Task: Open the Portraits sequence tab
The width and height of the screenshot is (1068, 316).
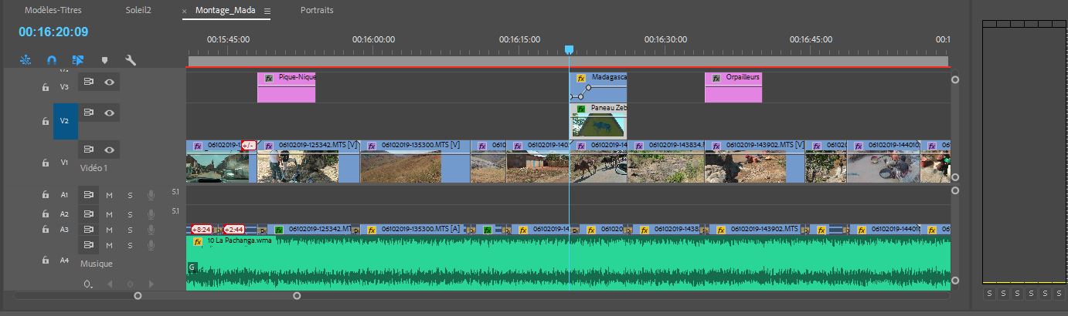Action: click(x=317, y=11)
